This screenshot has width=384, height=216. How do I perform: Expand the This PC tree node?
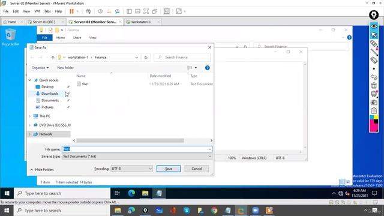click(x=30, y=116)
